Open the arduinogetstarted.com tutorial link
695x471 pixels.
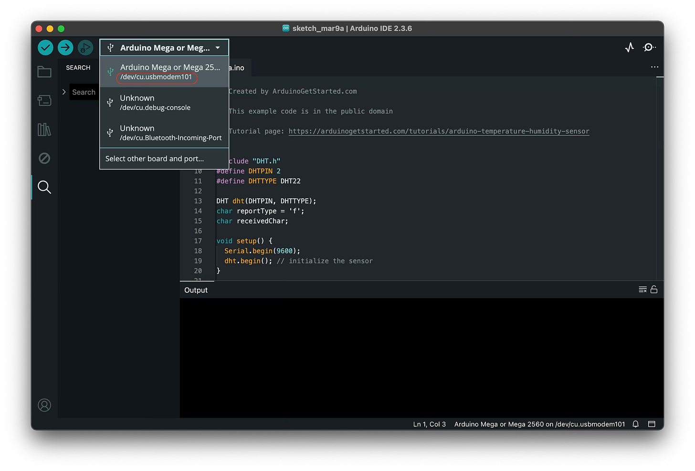(x=439, y=131)
